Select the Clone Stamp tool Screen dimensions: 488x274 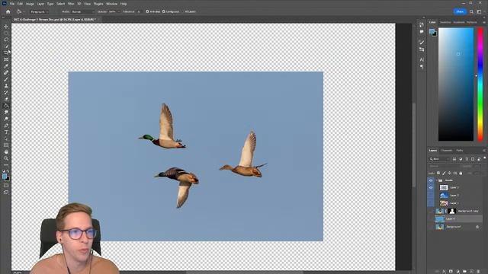[6, 86]
